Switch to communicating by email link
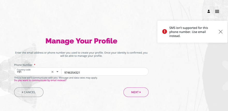 (40, 80)
